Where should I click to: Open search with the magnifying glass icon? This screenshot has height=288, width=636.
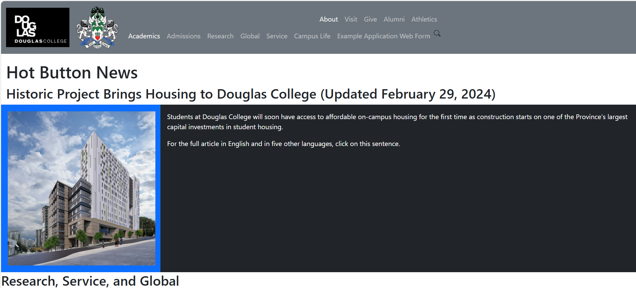(x=437, y=33)
